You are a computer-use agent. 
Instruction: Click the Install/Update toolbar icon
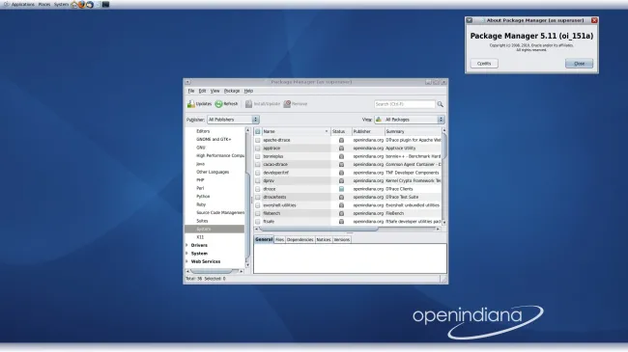[x=248, y=104]
